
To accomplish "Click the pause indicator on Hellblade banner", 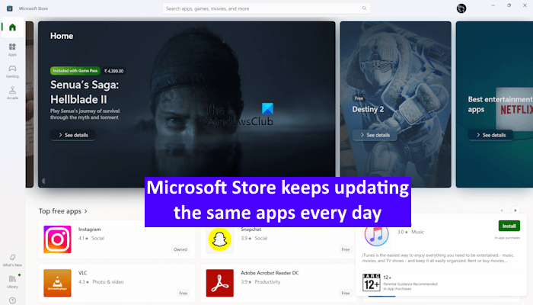I will 43,181.
